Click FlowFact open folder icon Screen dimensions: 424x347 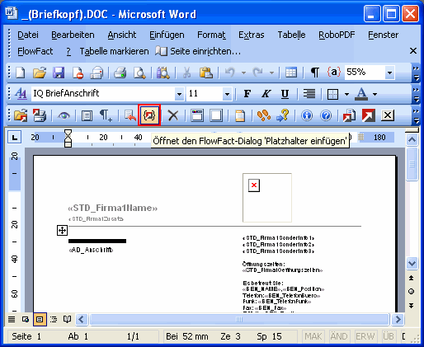coord(21,115)
